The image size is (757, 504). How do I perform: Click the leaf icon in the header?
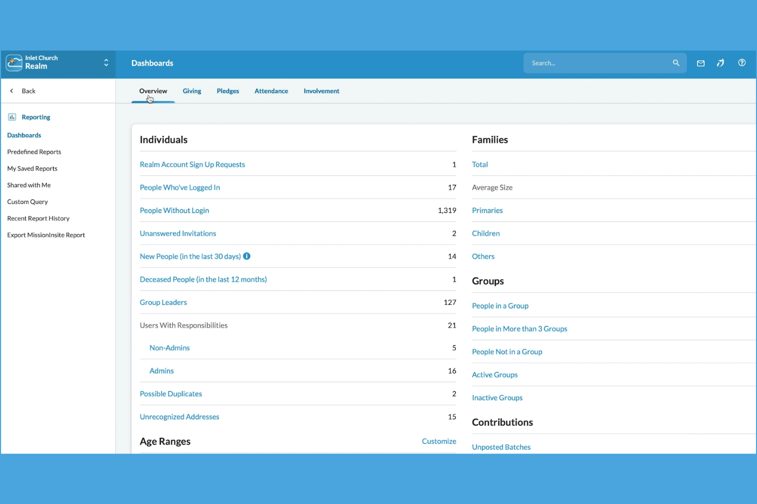(x=720, y=63)
